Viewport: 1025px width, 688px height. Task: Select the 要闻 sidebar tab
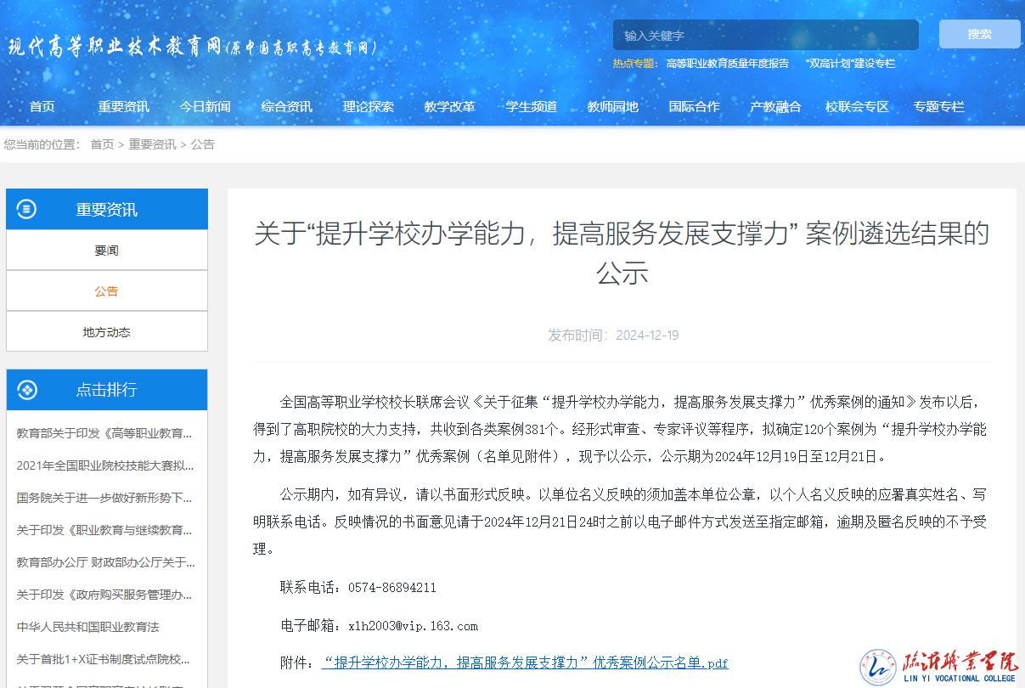point(106,251)
